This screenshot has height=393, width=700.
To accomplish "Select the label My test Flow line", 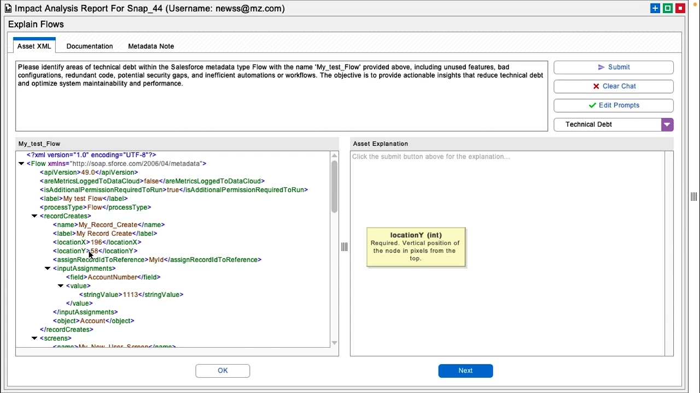I will click(x=84, y=199).
